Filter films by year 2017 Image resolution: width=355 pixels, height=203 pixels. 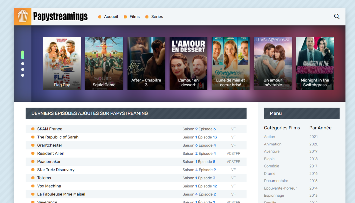point(313,166)
